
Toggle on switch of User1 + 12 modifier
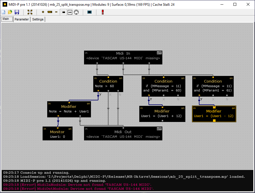[x=183, y=108]
